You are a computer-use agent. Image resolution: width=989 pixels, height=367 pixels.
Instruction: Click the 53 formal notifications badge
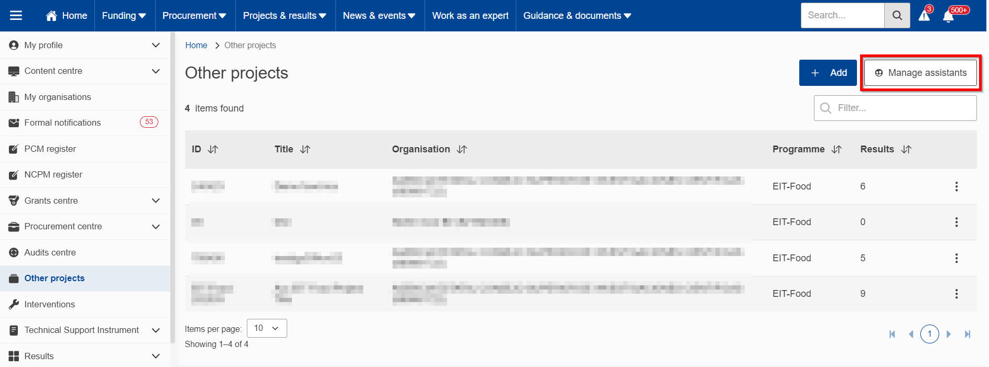coord(149,122)
